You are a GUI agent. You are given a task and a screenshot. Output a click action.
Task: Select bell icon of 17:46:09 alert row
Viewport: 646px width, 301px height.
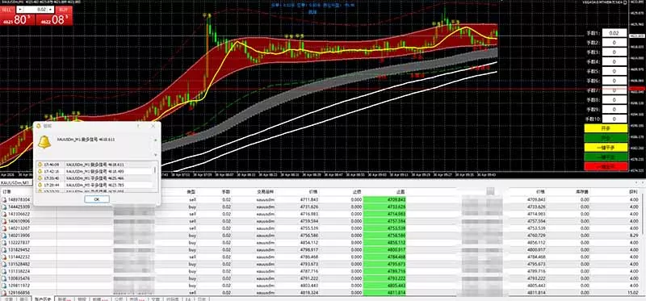(x=40, y=165)
